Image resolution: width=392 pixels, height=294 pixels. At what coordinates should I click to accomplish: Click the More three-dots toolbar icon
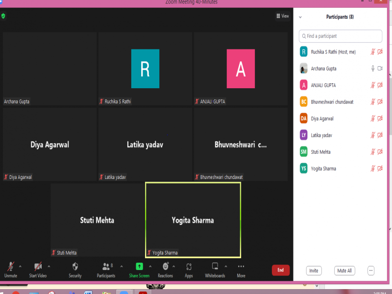pos(241,267)
